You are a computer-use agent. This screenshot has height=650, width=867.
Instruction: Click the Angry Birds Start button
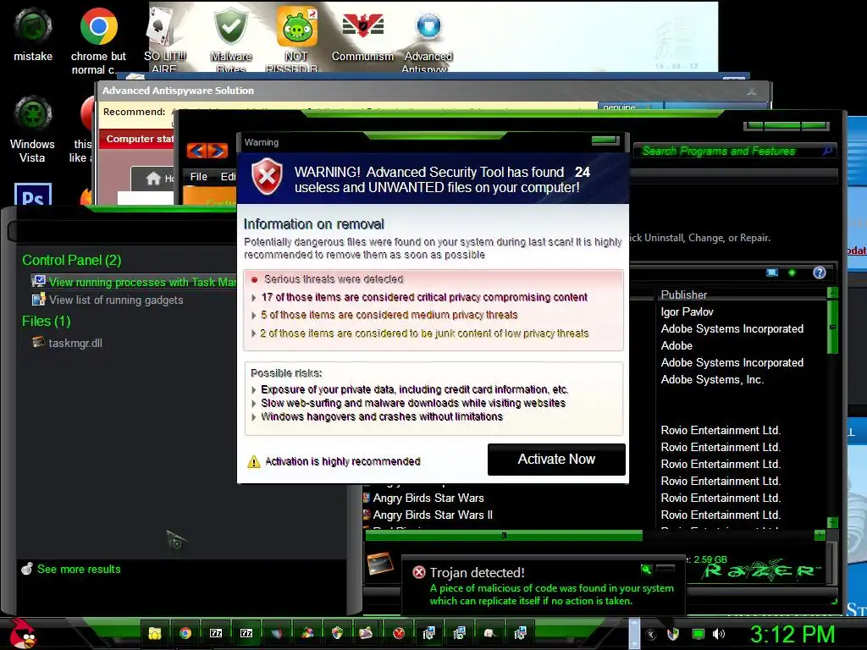23,634
